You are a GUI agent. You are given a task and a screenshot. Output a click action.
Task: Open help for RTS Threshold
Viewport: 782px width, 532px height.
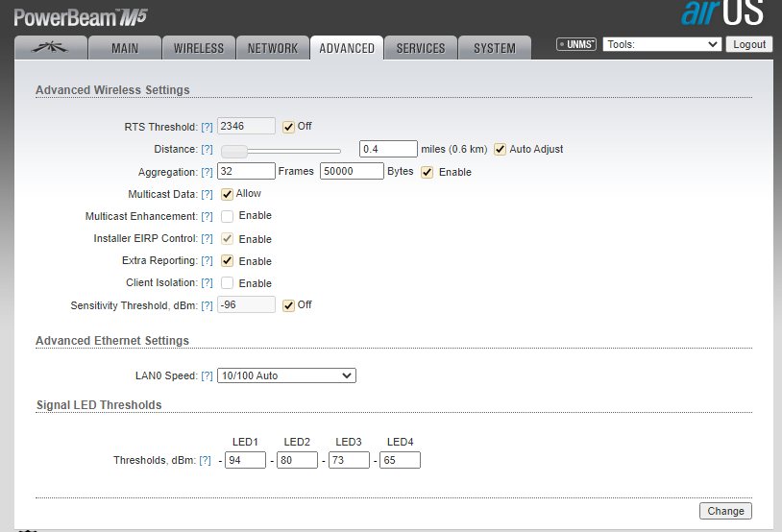click(x=207, y=127)
